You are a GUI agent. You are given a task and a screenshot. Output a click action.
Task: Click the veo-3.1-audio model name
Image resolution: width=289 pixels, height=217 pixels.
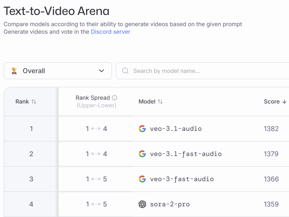click(176, 129)
